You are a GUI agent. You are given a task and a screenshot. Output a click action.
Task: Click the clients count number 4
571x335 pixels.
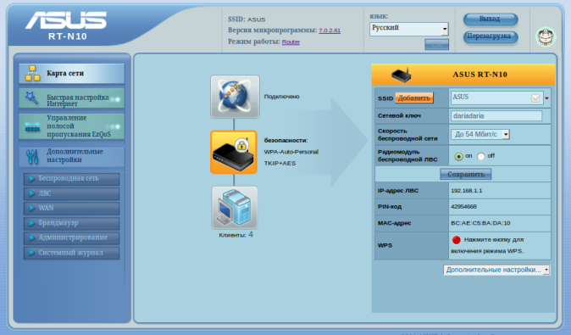251,235
